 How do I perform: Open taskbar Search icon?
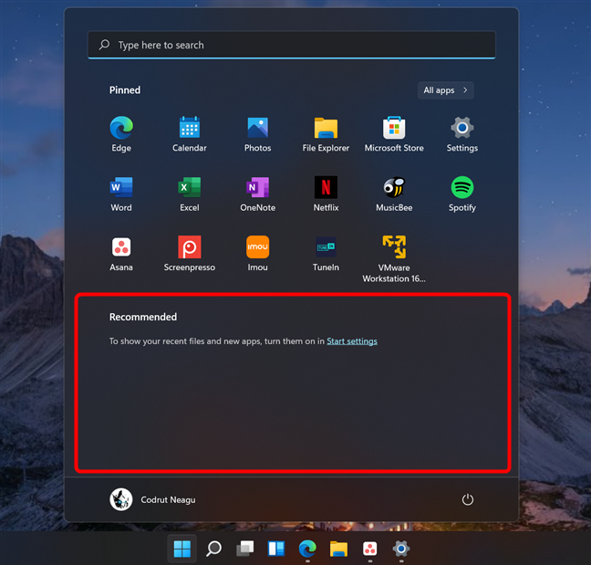tap(213, 549)
